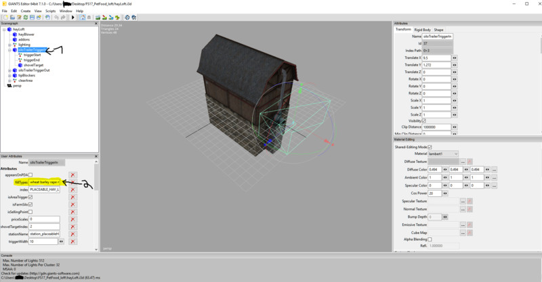Click the Translate X input field
This screenshot has height=282, width=542.
[x=436, y=57]
